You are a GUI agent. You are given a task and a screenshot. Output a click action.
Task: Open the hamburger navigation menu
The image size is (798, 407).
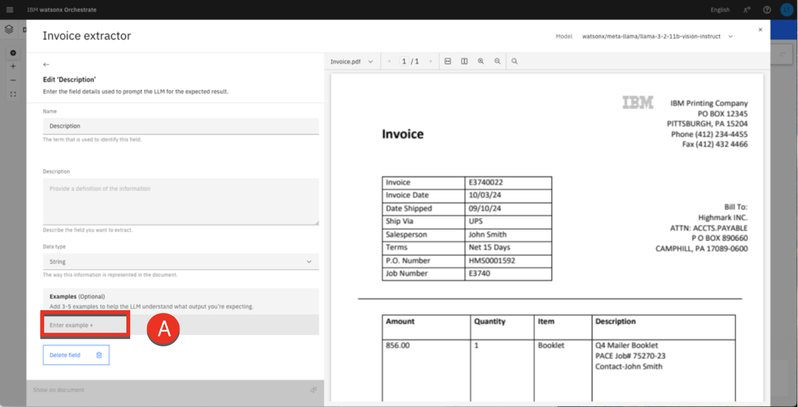tap(9, 10)
